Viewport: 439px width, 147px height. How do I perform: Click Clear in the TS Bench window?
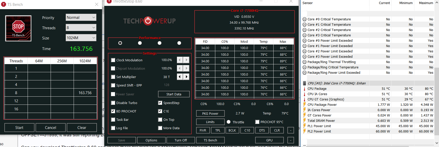pos(82,128)
